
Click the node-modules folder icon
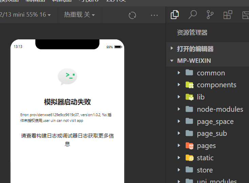click(189, 109)
